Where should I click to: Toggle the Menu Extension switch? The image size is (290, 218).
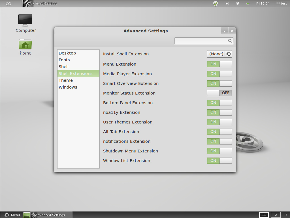tap(219, 64)
